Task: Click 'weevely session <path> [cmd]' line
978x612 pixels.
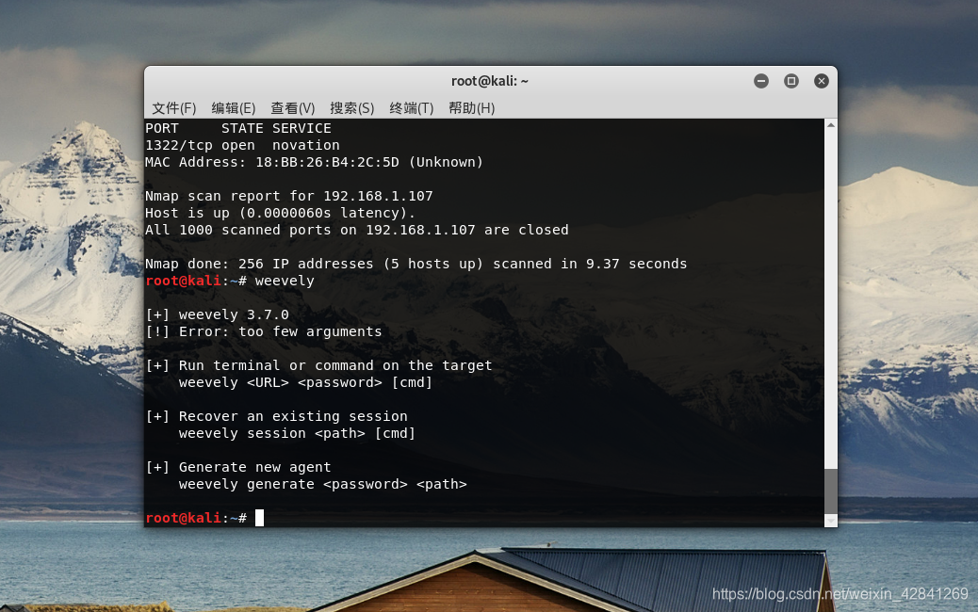Action: pyautogui.click(x=297, y=433)
